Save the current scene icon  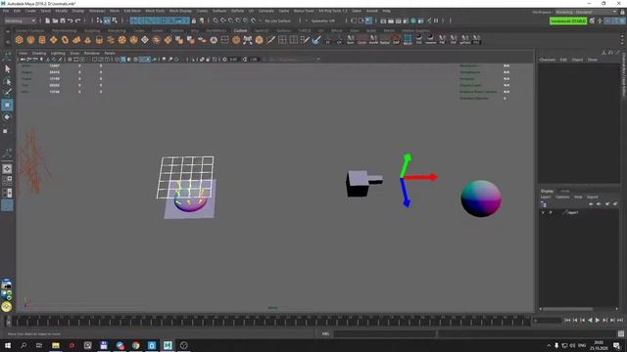pos(63,21)
